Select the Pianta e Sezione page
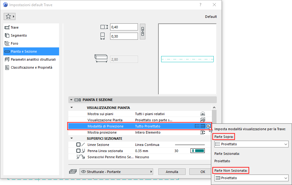The image size is (292, 185). (x=31, y=51)
